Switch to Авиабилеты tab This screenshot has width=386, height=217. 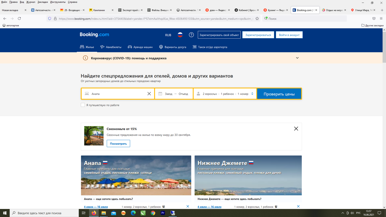point(111,47)
